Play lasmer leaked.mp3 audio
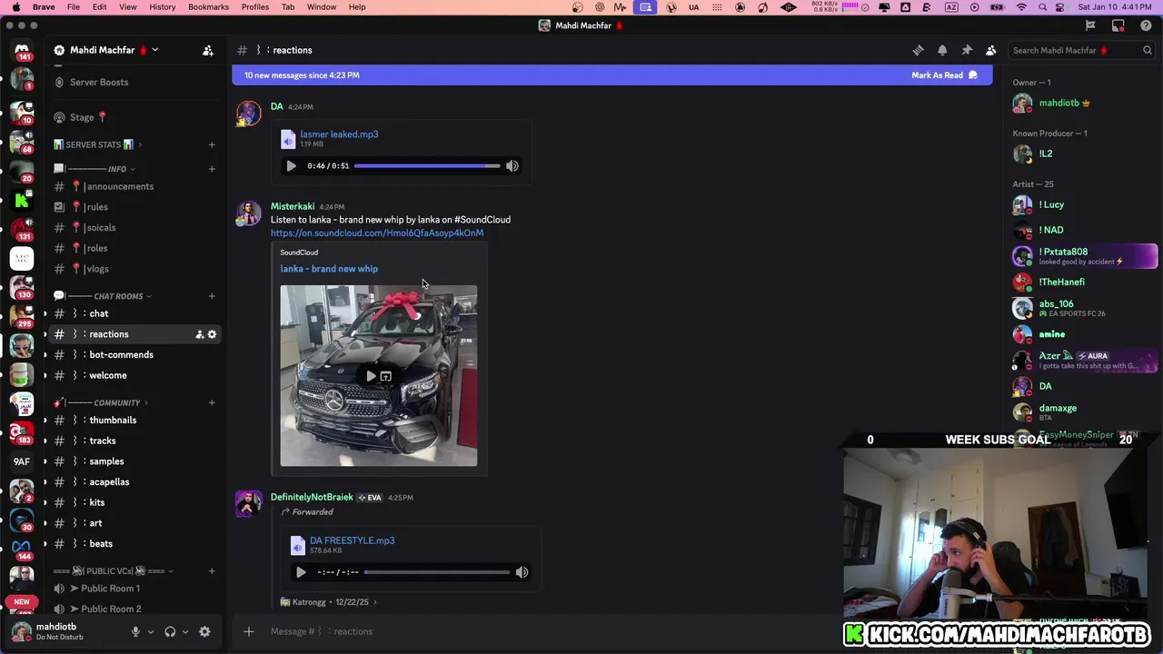 (291, 166)
